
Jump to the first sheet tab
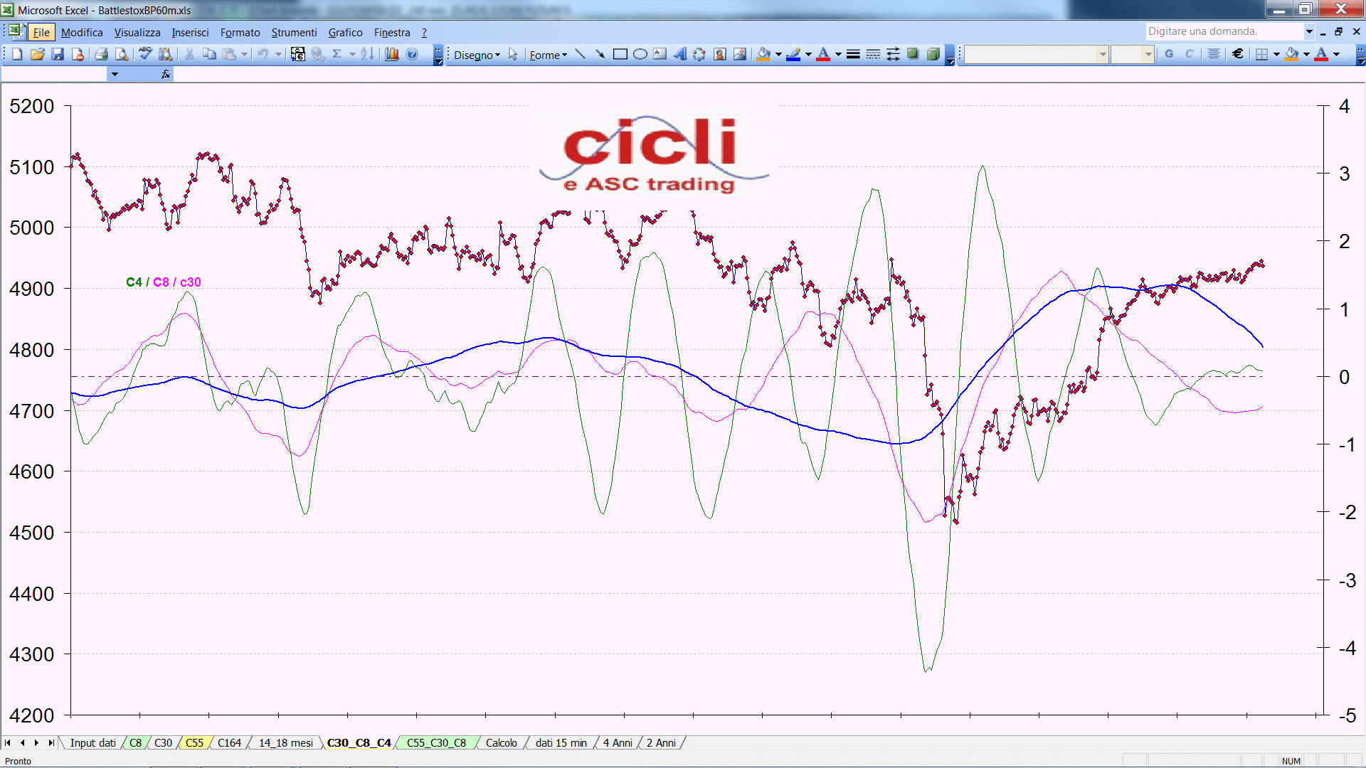click(8, 743)
